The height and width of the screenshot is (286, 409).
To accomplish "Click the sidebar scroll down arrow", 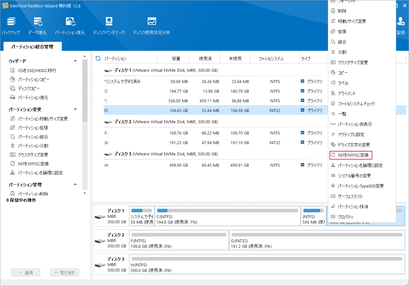I will (85, 193).
